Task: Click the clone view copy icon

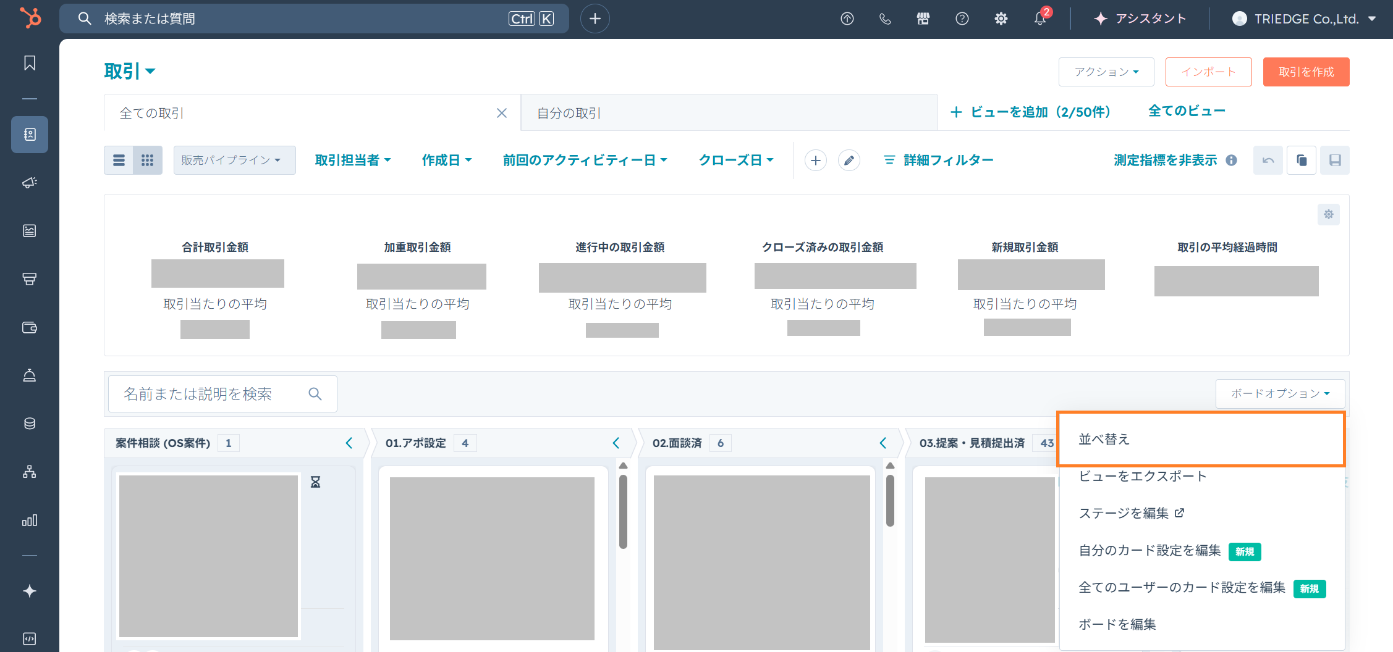Action: click(1302, 161)
